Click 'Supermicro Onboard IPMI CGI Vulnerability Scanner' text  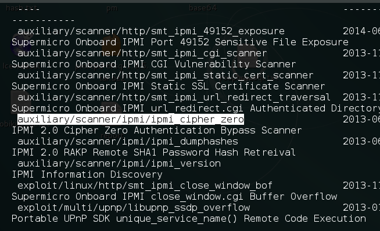(154, 64)
